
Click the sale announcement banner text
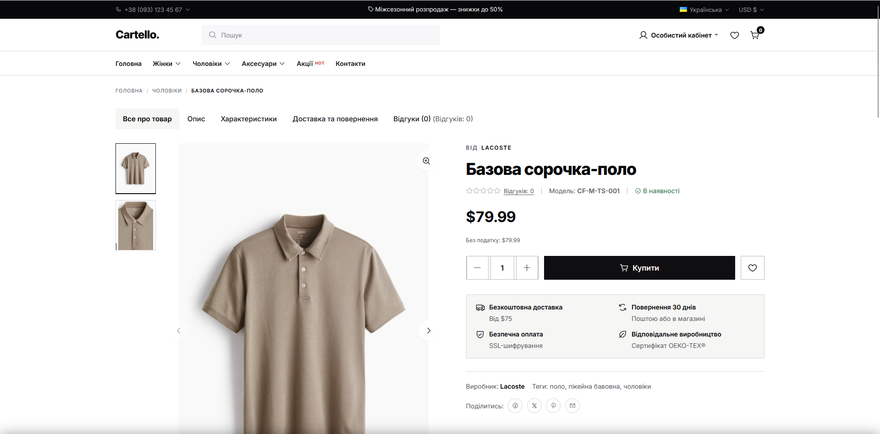click(439, 9)
